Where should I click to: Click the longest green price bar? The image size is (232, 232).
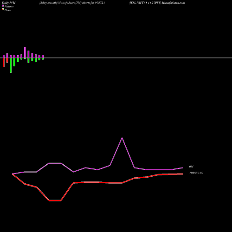coord(11,65)
